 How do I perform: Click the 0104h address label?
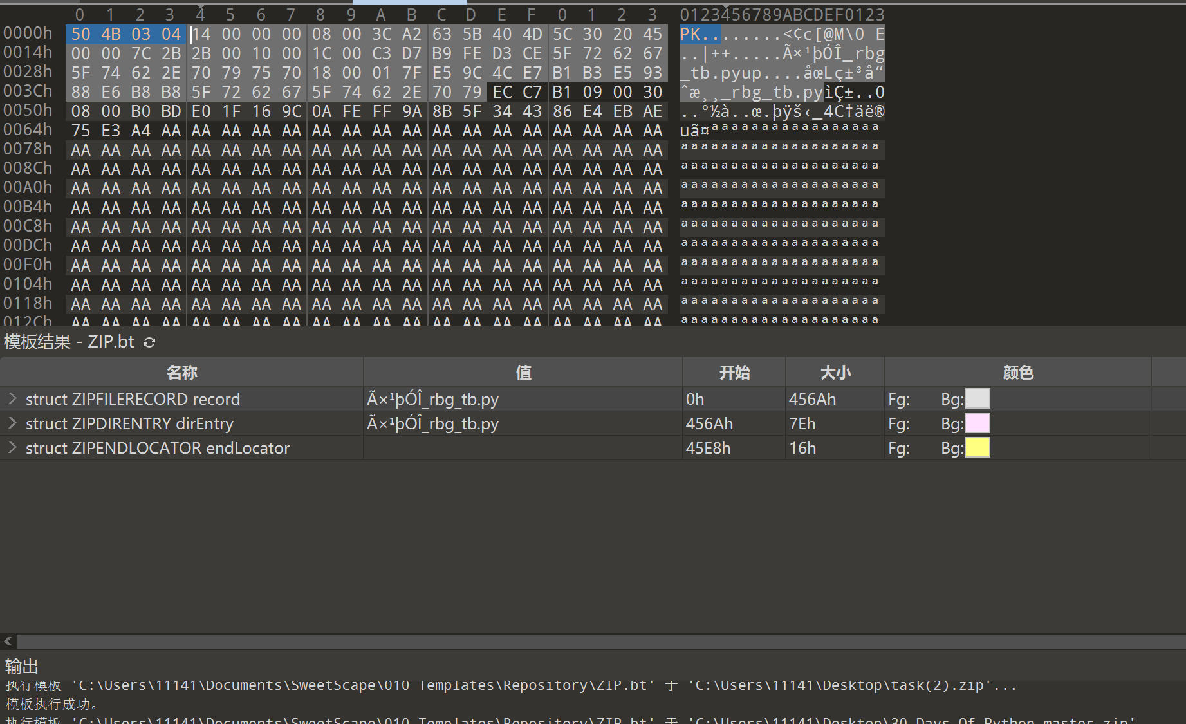point(28,284)
